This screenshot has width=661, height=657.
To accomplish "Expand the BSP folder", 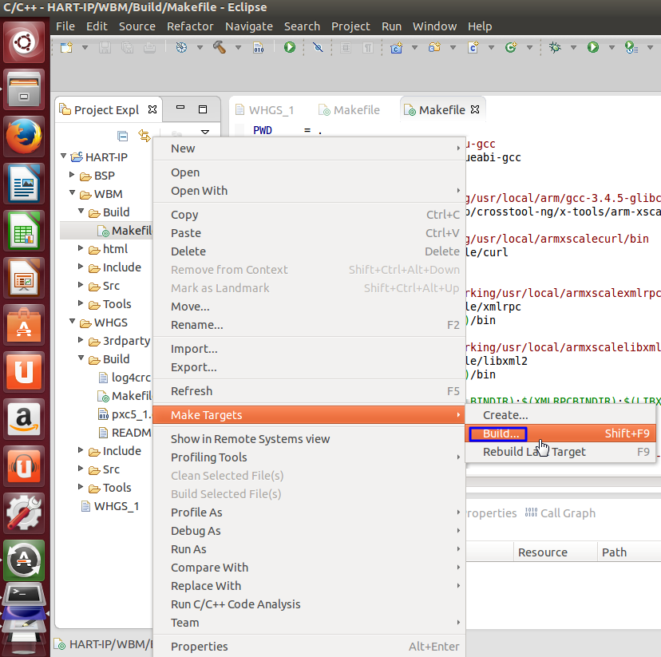I will pyautogui.click(x=72, y=175).
